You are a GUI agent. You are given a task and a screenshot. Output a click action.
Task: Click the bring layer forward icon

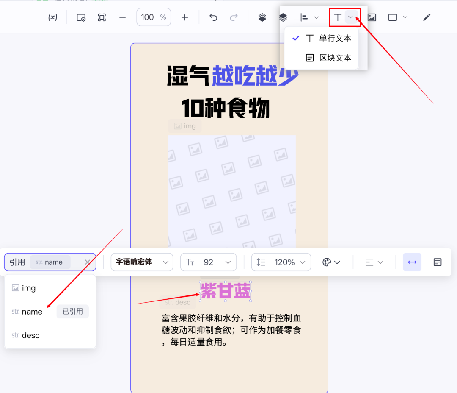[x=262, y=17]
